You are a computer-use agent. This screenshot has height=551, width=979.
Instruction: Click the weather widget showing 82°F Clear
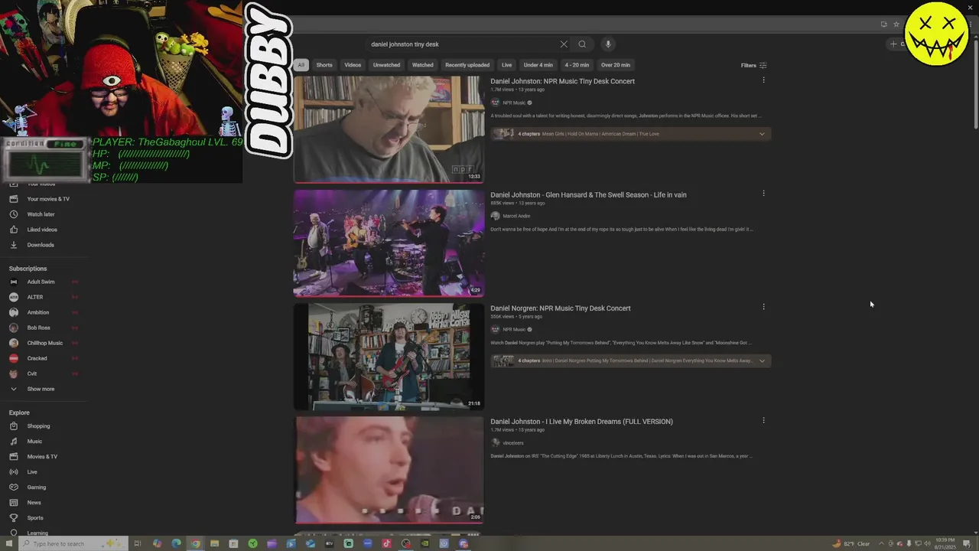(852, 543)
